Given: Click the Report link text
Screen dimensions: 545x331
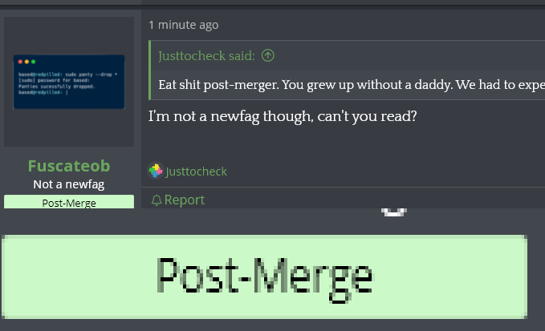Looking at the screenshot, I should click(x=185, y=200).
